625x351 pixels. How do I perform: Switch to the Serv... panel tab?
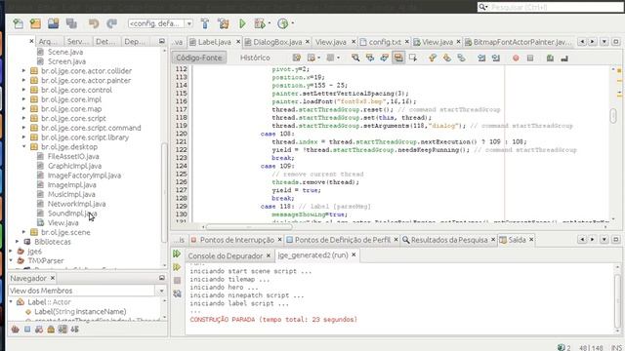(x=77, y=41)
